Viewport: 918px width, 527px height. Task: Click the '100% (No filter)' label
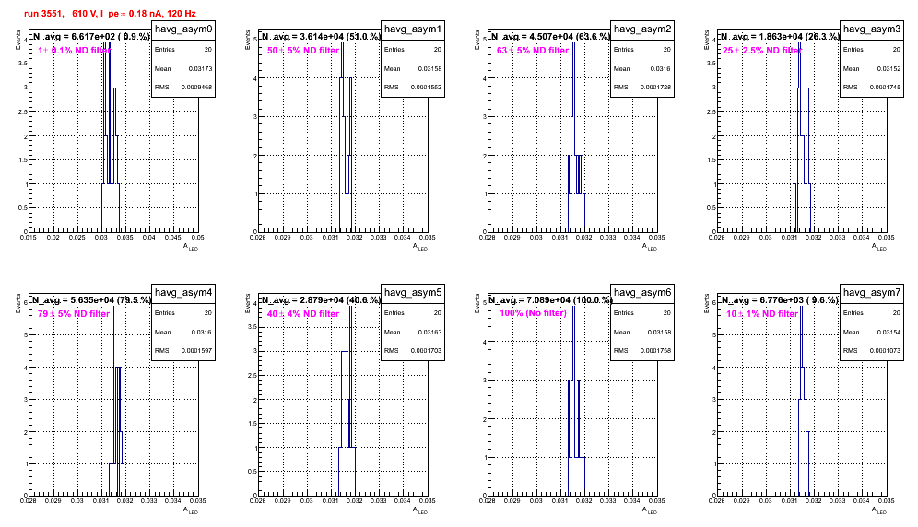tap(534, 313)
